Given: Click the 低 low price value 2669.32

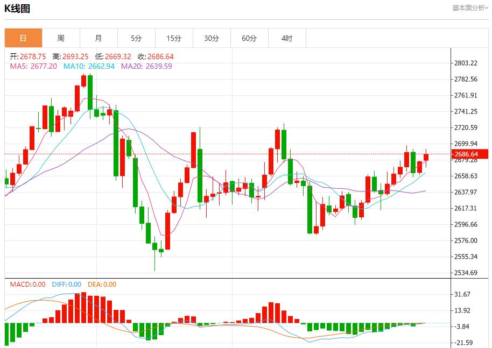Looking at the screenshot, I should [x=118, y=56].
